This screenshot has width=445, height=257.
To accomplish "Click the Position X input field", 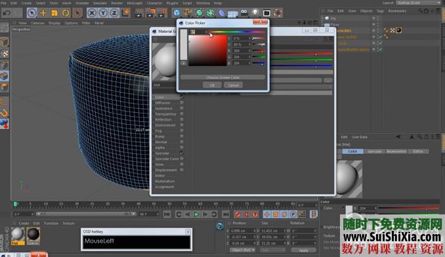I will pos(242,231).
